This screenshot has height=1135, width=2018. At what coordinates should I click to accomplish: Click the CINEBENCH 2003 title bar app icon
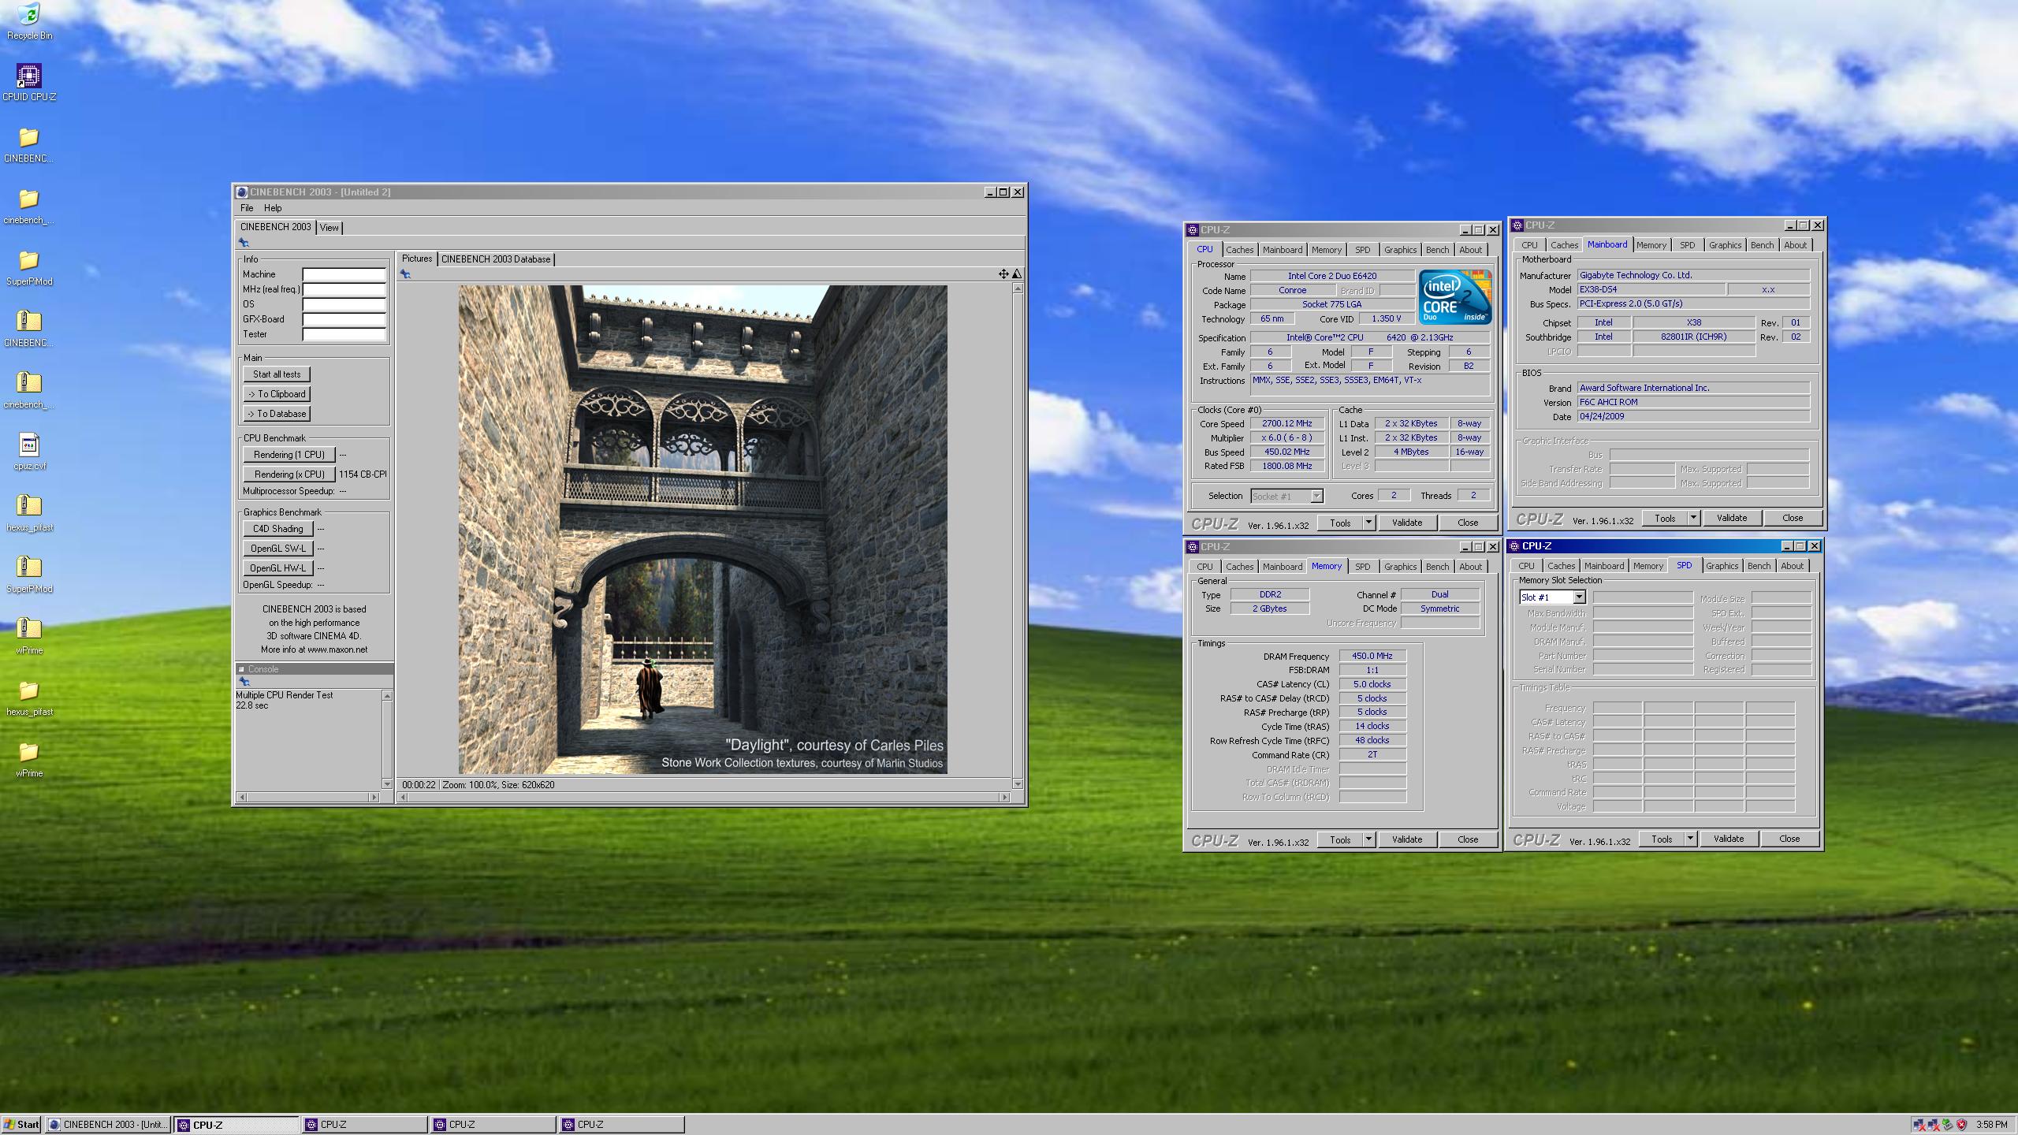(x=243, y=192)
